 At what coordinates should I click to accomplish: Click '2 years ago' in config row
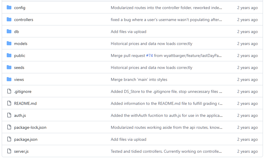click(248, 8)
